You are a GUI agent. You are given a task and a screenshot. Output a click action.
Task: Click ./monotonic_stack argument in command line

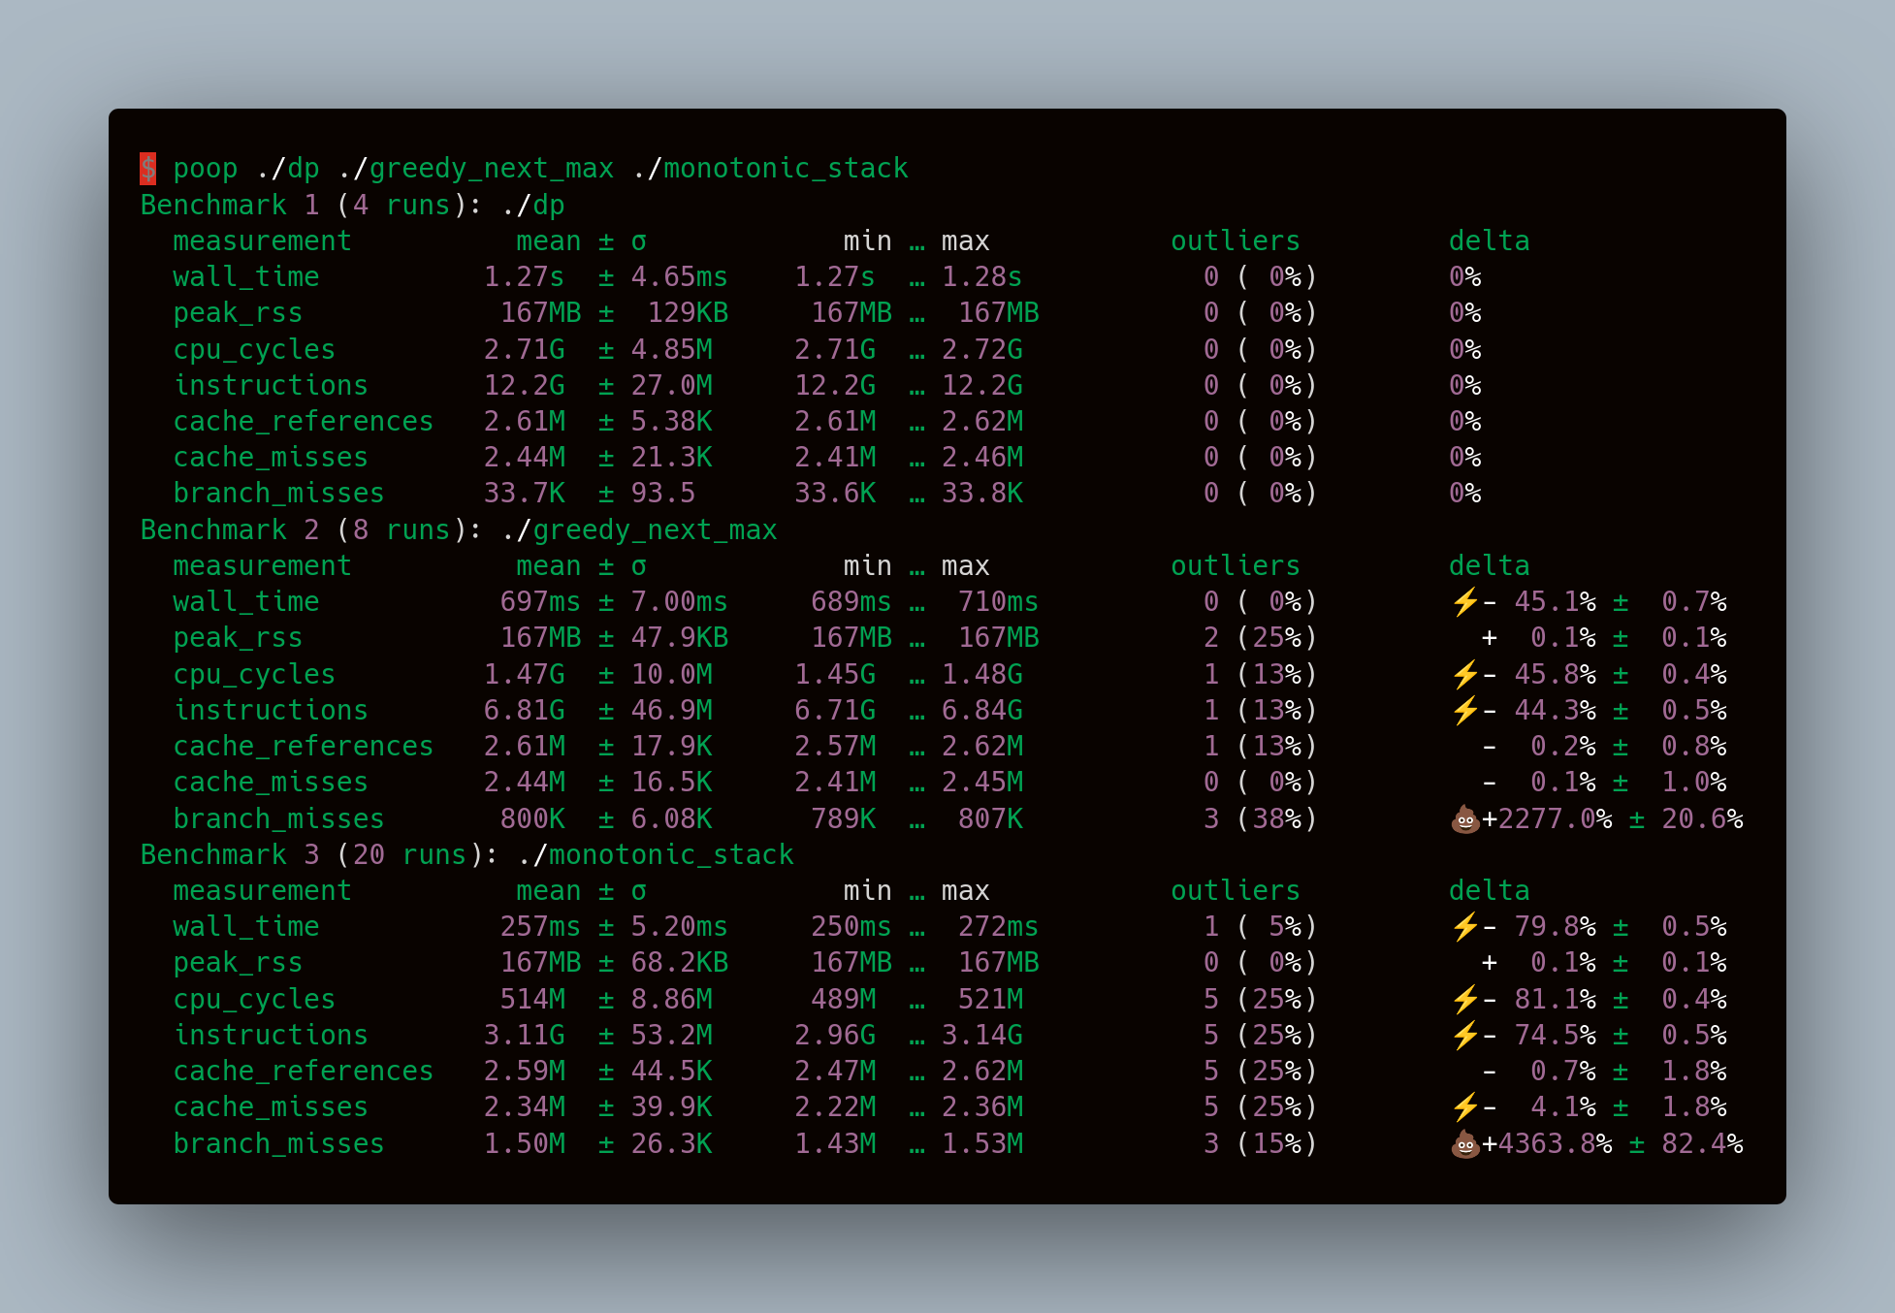[770, 169]
